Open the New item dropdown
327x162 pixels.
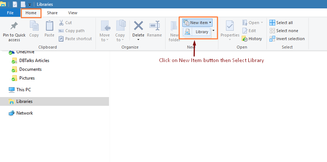coord(197,23)
